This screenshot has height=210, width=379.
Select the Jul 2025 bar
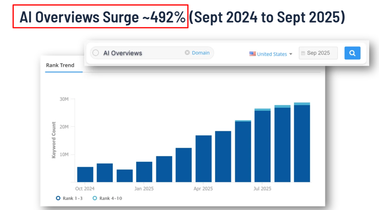click(262, 145)
